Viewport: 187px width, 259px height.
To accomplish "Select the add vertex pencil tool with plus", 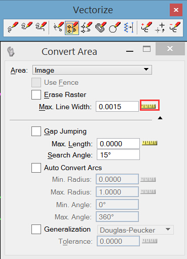I will tap(146, 27).
